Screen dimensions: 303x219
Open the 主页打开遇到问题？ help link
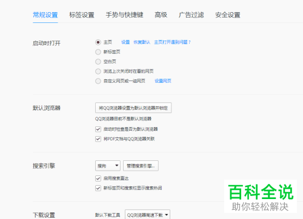(x=172, y=42)
